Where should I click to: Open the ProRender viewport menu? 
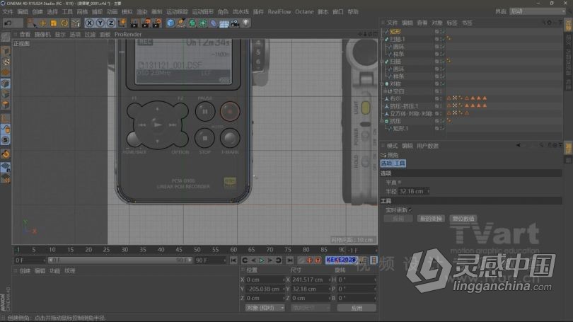(x=128, y=35)
